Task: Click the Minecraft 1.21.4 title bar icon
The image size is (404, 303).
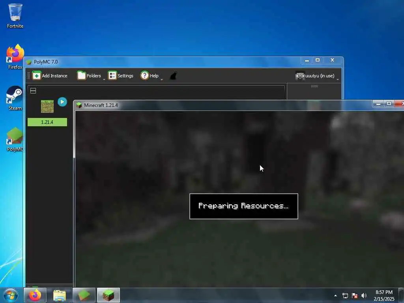Action: [x=79, y=105]
